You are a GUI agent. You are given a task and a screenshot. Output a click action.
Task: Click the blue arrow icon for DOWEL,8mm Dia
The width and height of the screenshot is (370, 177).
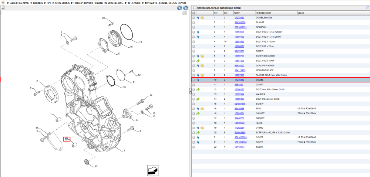(198, 18)
